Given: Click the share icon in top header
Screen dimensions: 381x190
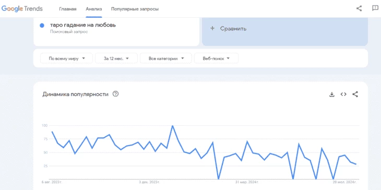Looking at the screenshot, I should pos(359,8).
